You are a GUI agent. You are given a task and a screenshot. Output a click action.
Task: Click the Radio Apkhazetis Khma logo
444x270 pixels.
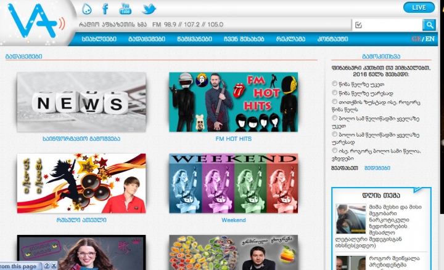[35, 23]
